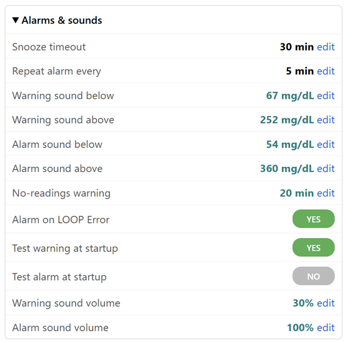
Task: Click the Alarms & sounds heading
Action: (62, 20)
